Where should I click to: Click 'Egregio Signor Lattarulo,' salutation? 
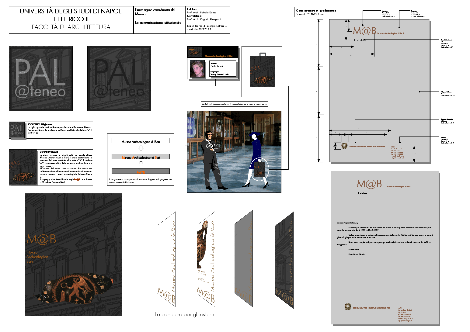[347, 223]
